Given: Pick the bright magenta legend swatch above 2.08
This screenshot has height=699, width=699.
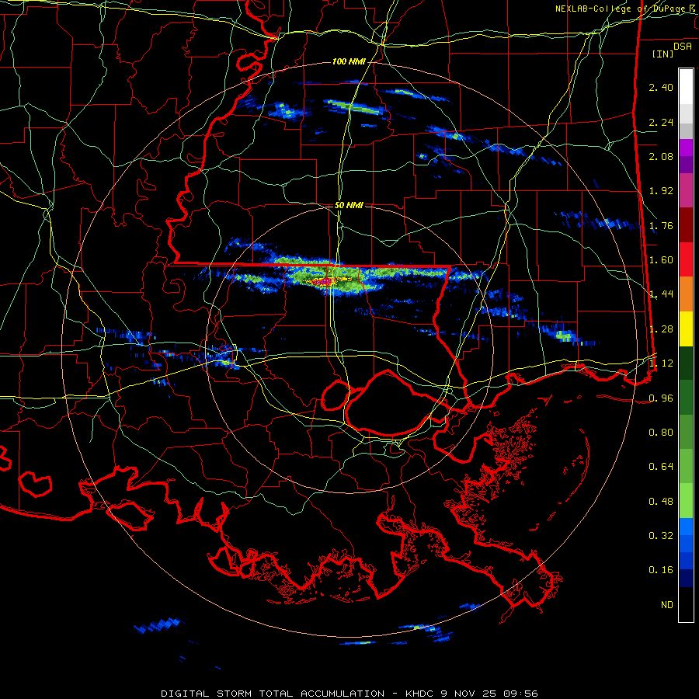Looking at the screenshot, I should click(x=686, y=148).
